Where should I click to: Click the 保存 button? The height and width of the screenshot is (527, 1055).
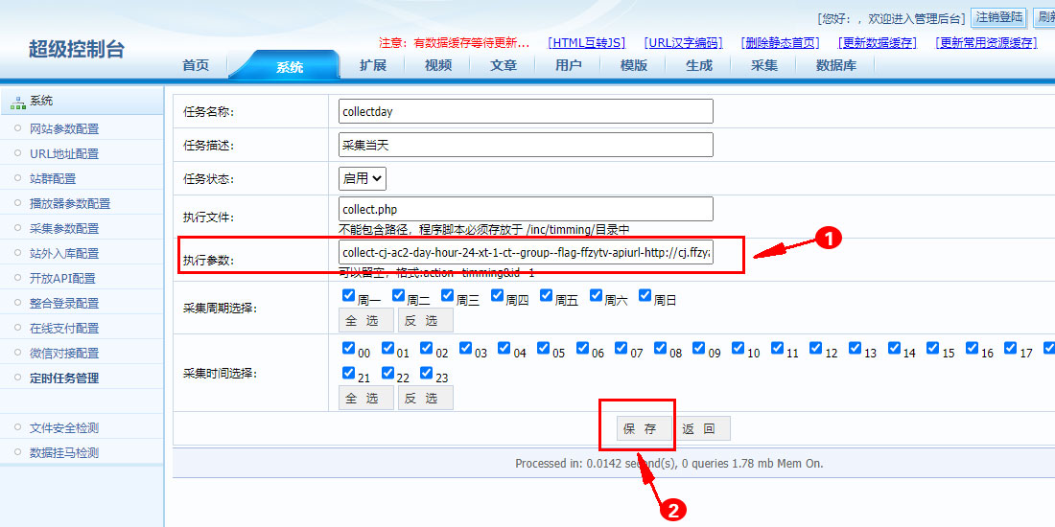pyautogui.click(x=640, y=428)
